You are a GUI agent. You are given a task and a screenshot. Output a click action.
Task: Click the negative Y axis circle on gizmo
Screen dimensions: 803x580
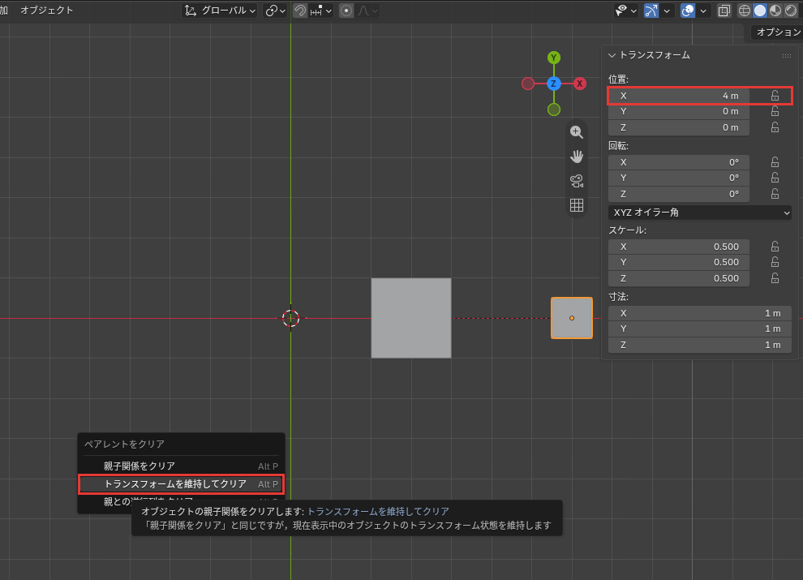(554, 110)
